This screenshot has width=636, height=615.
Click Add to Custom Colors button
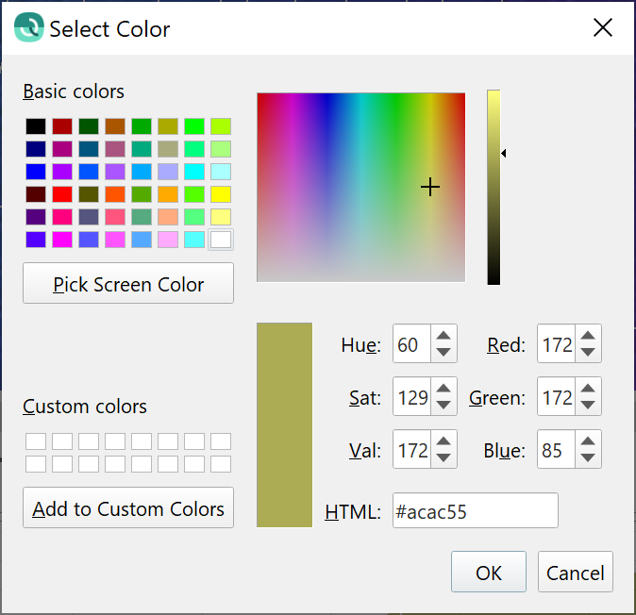coord(128,508)
